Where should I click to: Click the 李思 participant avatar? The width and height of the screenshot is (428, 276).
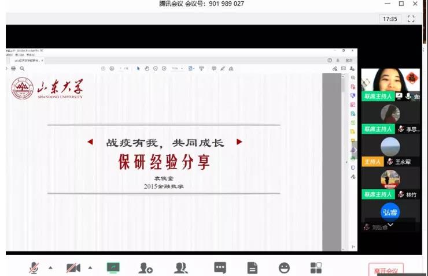coord(390,114)
